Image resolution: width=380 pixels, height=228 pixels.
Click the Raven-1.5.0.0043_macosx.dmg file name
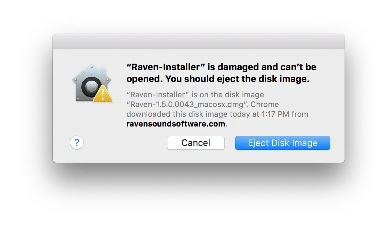point(187,104)
